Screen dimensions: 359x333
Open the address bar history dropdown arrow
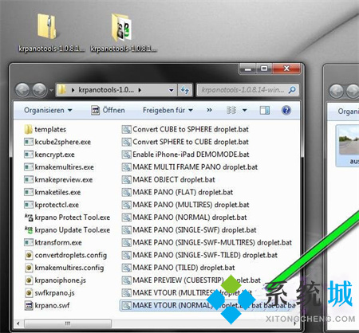click(172, 90)
